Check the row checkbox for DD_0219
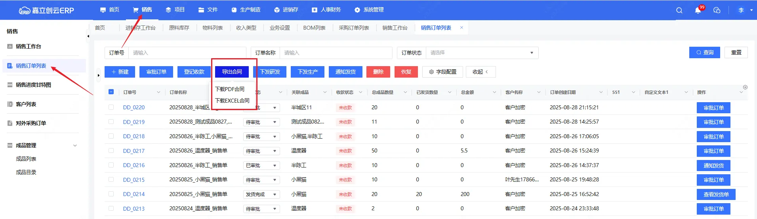Screen dimensions: 757x219 tap(111, 122)
